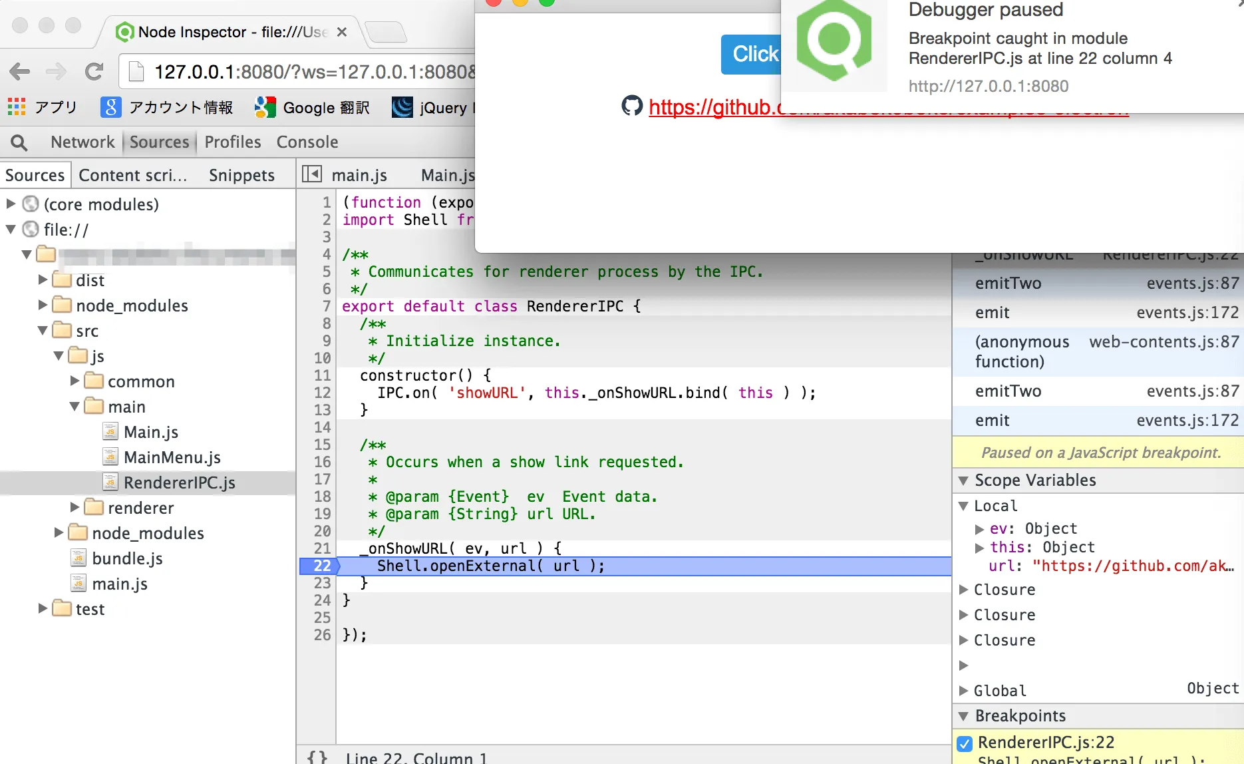
Task: Click the browser reload icon
Action: pyautogui.click(x=94, y=71)
